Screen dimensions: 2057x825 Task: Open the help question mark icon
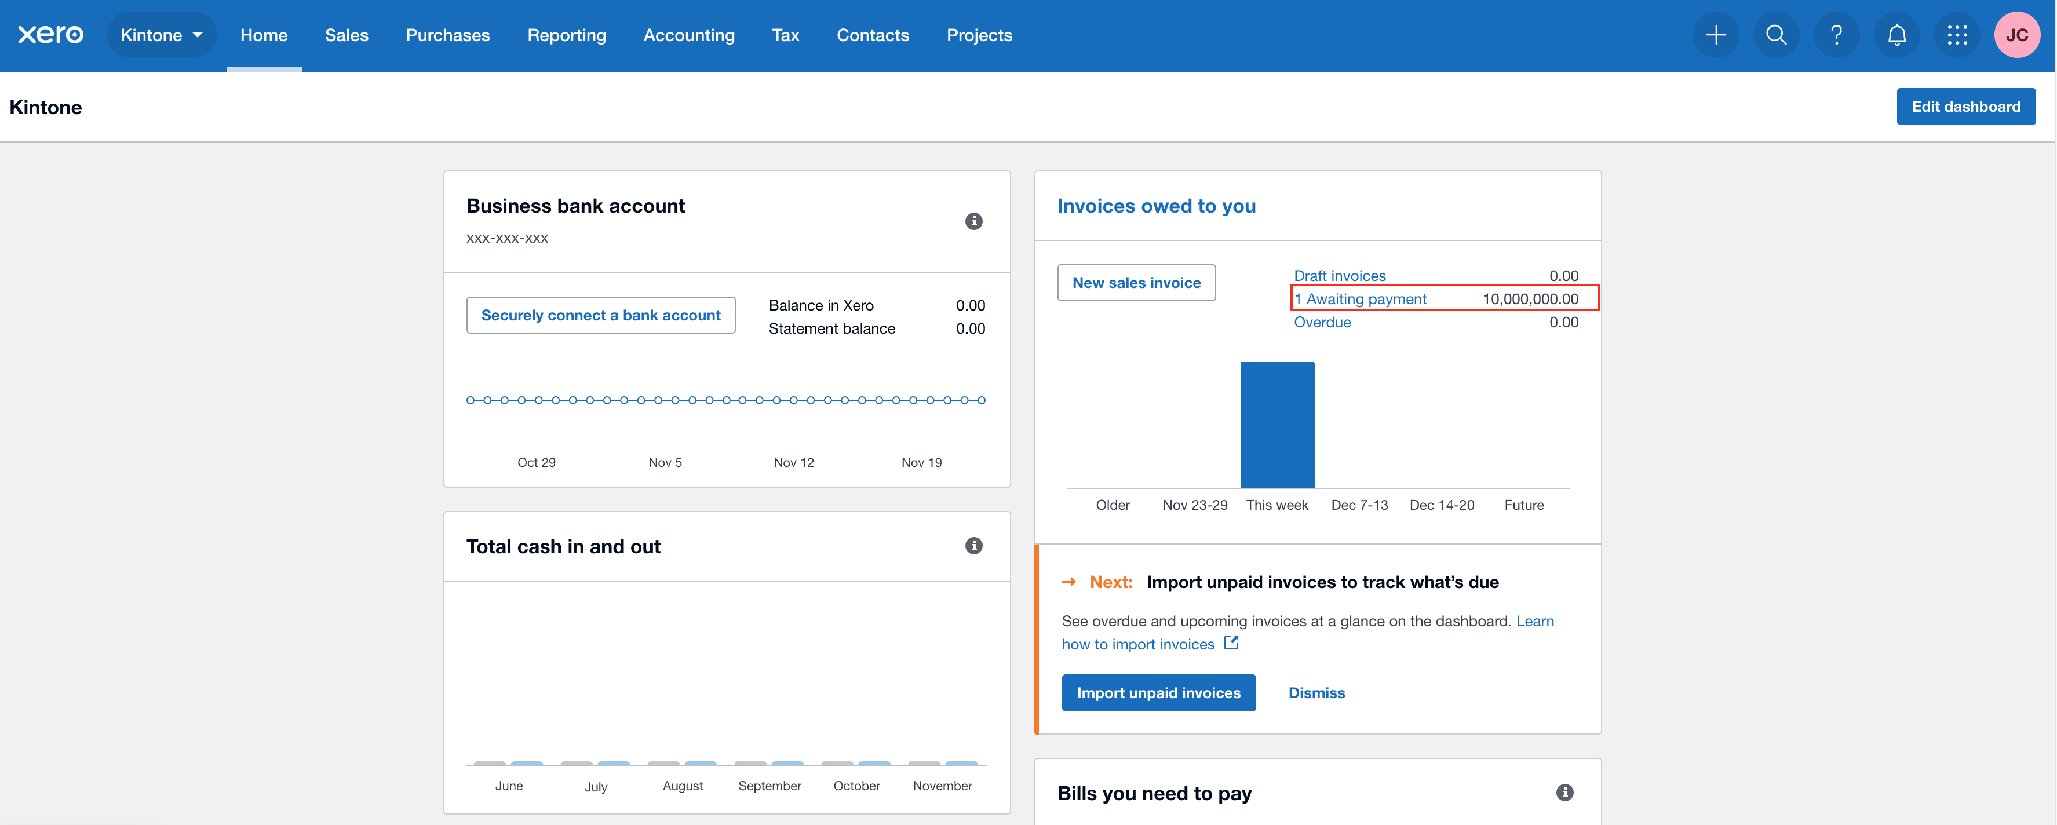[x=1836, y=34]
